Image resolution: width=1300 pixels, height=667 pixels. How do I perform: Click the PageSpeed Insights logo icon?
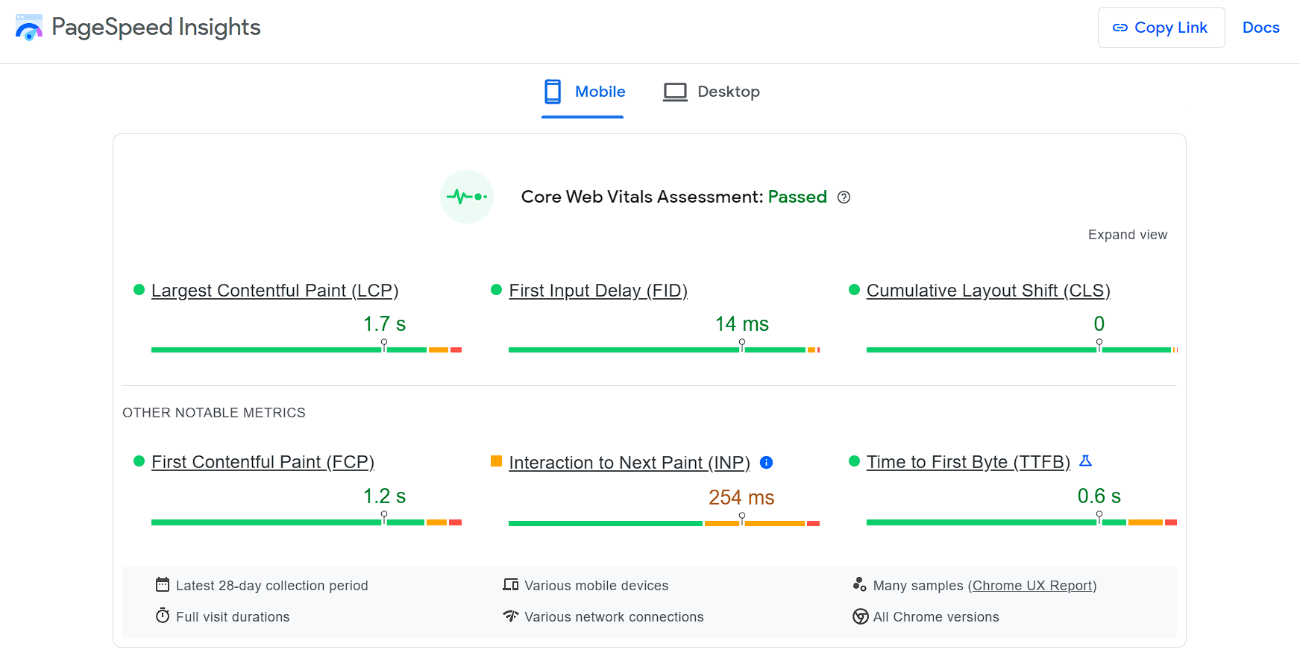pos(29,28)
